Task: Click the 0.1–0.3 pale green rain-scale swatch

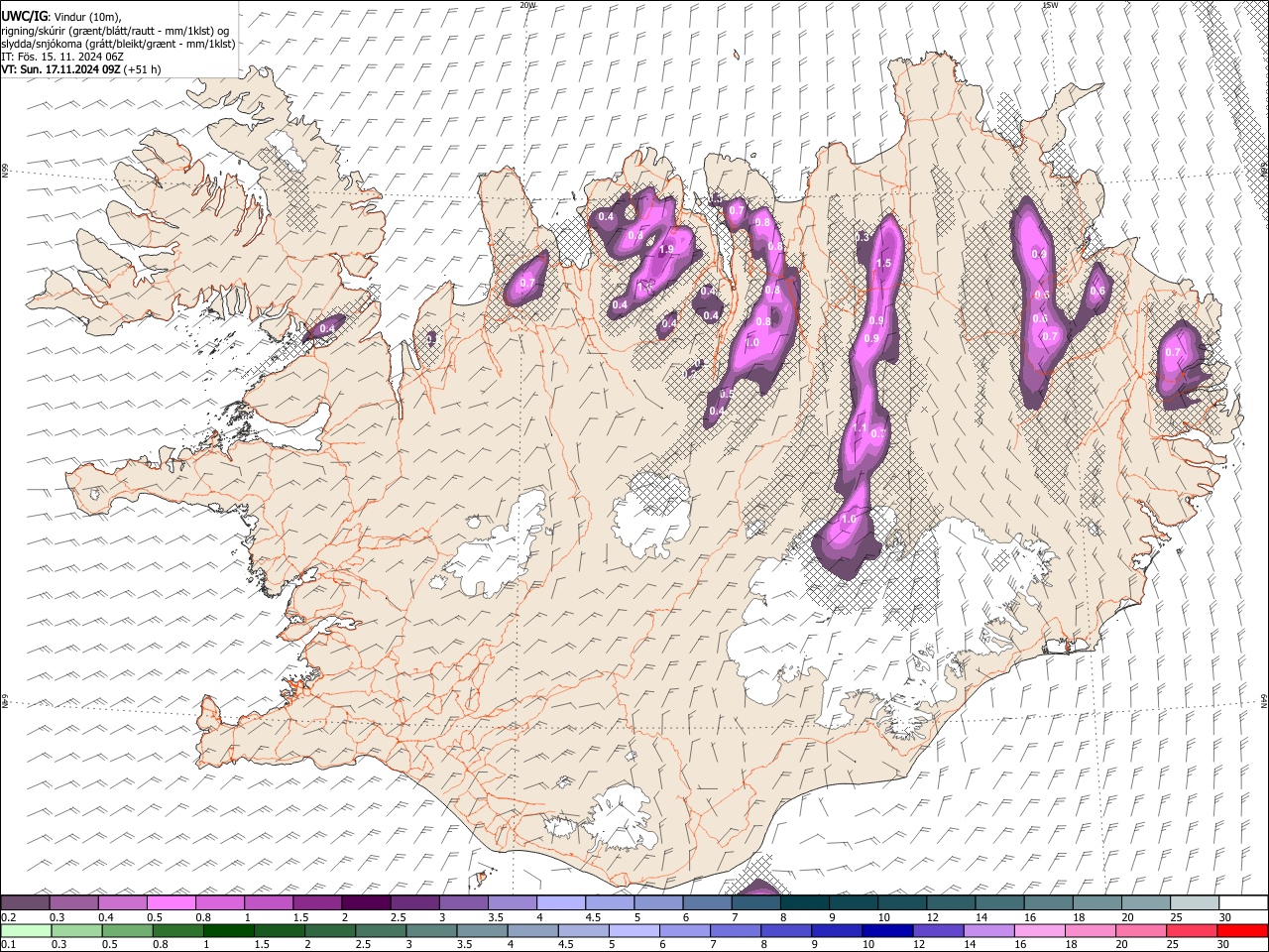Action: coord(26,930)
